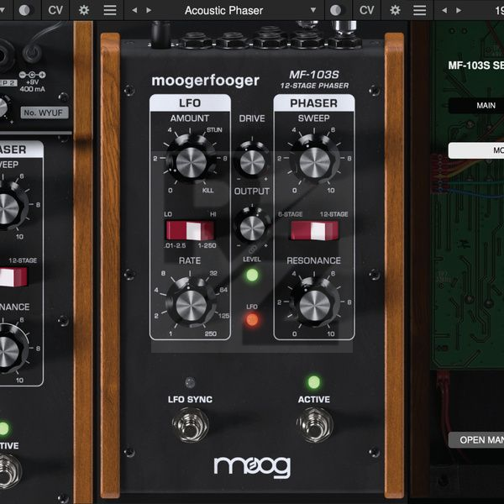Click the '.01-2.5' range label under the switch

[175, 245]
